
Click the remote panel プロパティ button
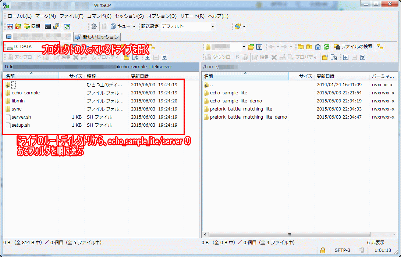tap(303, 57)
